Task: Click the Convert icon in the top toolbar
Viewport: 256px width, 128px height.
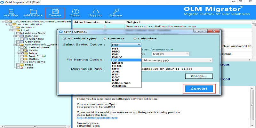Action: (55, 12)
